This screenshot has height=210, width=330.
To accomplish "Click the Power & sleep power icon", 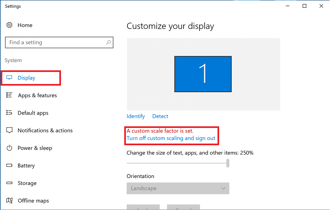I will [10, 148].
